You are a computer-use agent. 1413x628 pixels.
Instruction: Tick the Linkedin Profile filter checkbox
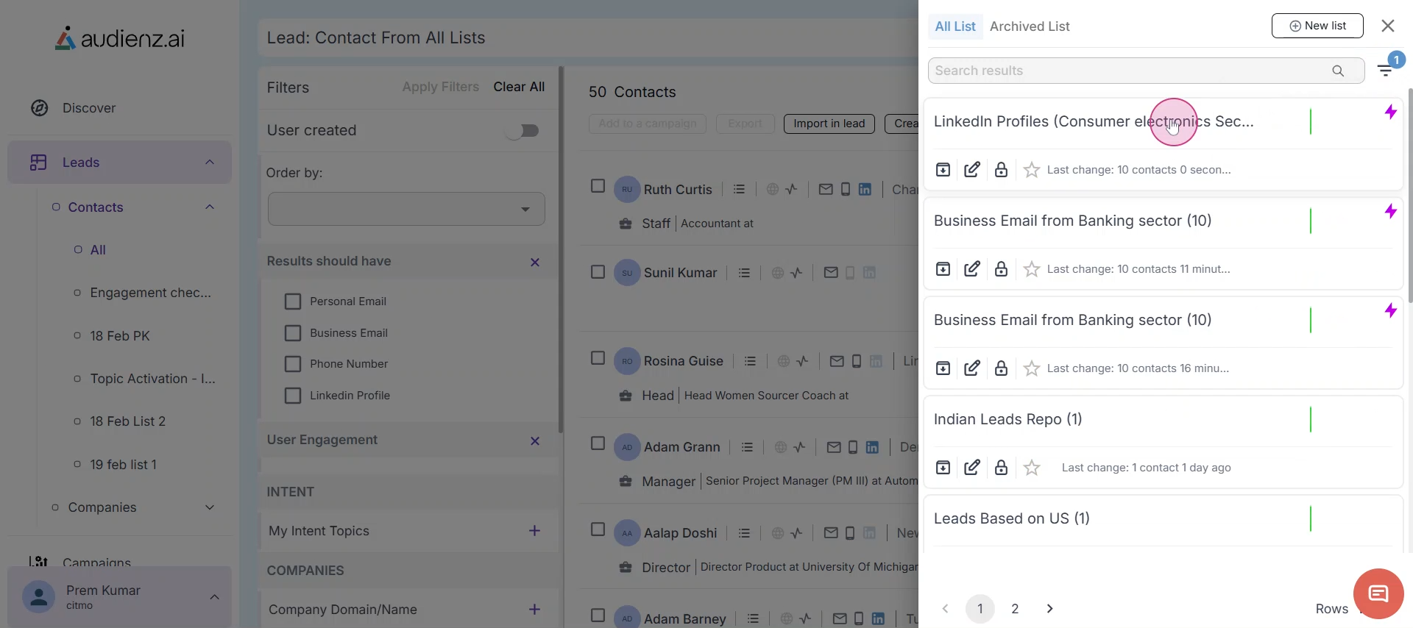293,396
